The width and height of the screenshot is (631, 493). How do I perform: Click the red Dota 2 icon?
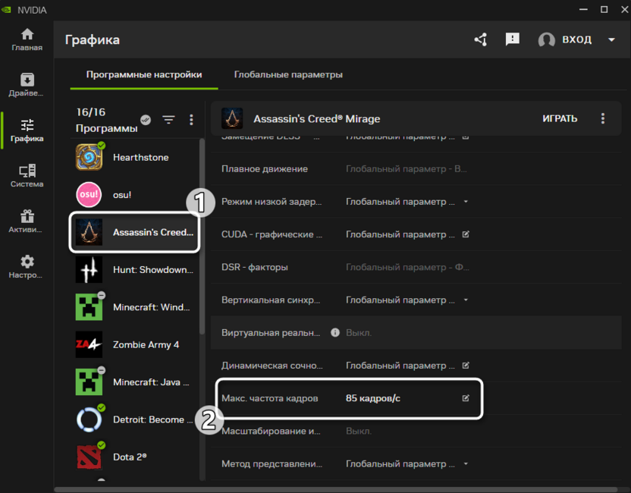[89, 457]
